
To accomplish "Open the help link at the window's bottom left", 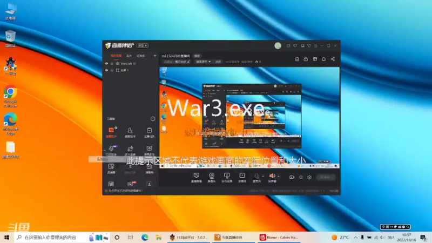I will (124, 191).
